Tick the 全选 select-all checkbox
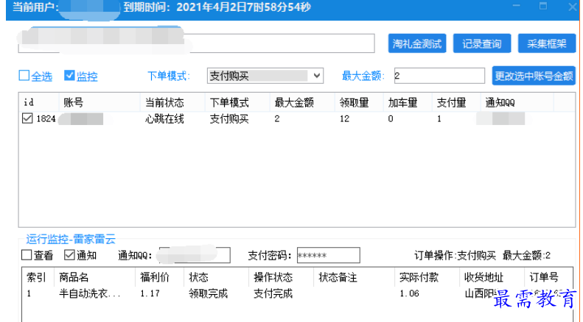This screenshot has width=583, height=322. 24,75
